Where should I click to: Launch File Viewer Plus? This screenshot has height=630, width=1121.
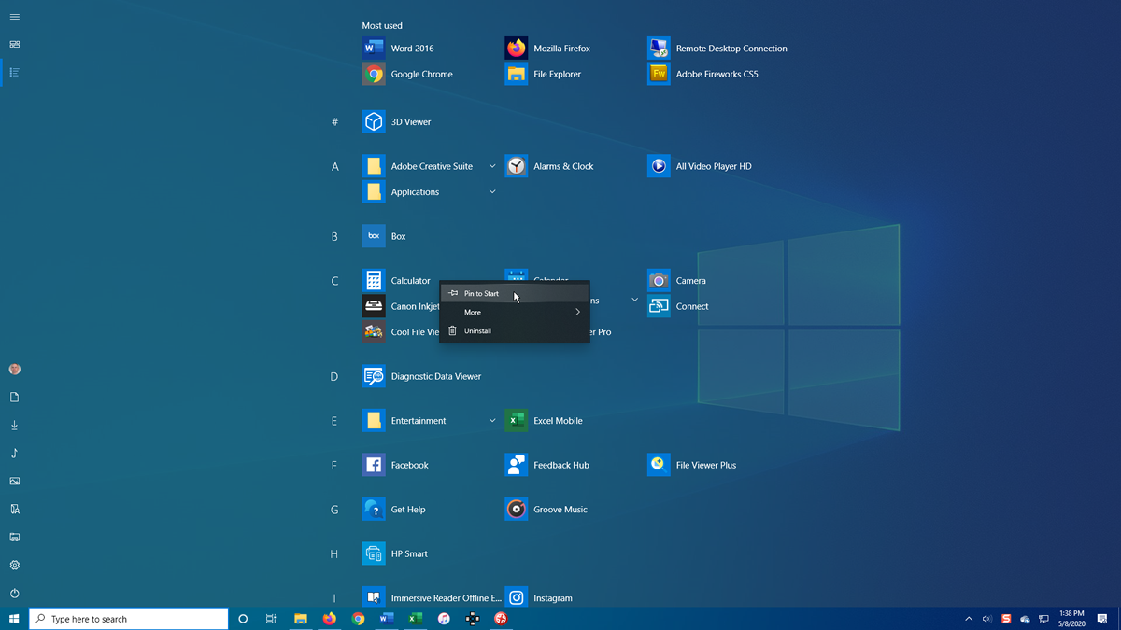[x=692, y=465]
